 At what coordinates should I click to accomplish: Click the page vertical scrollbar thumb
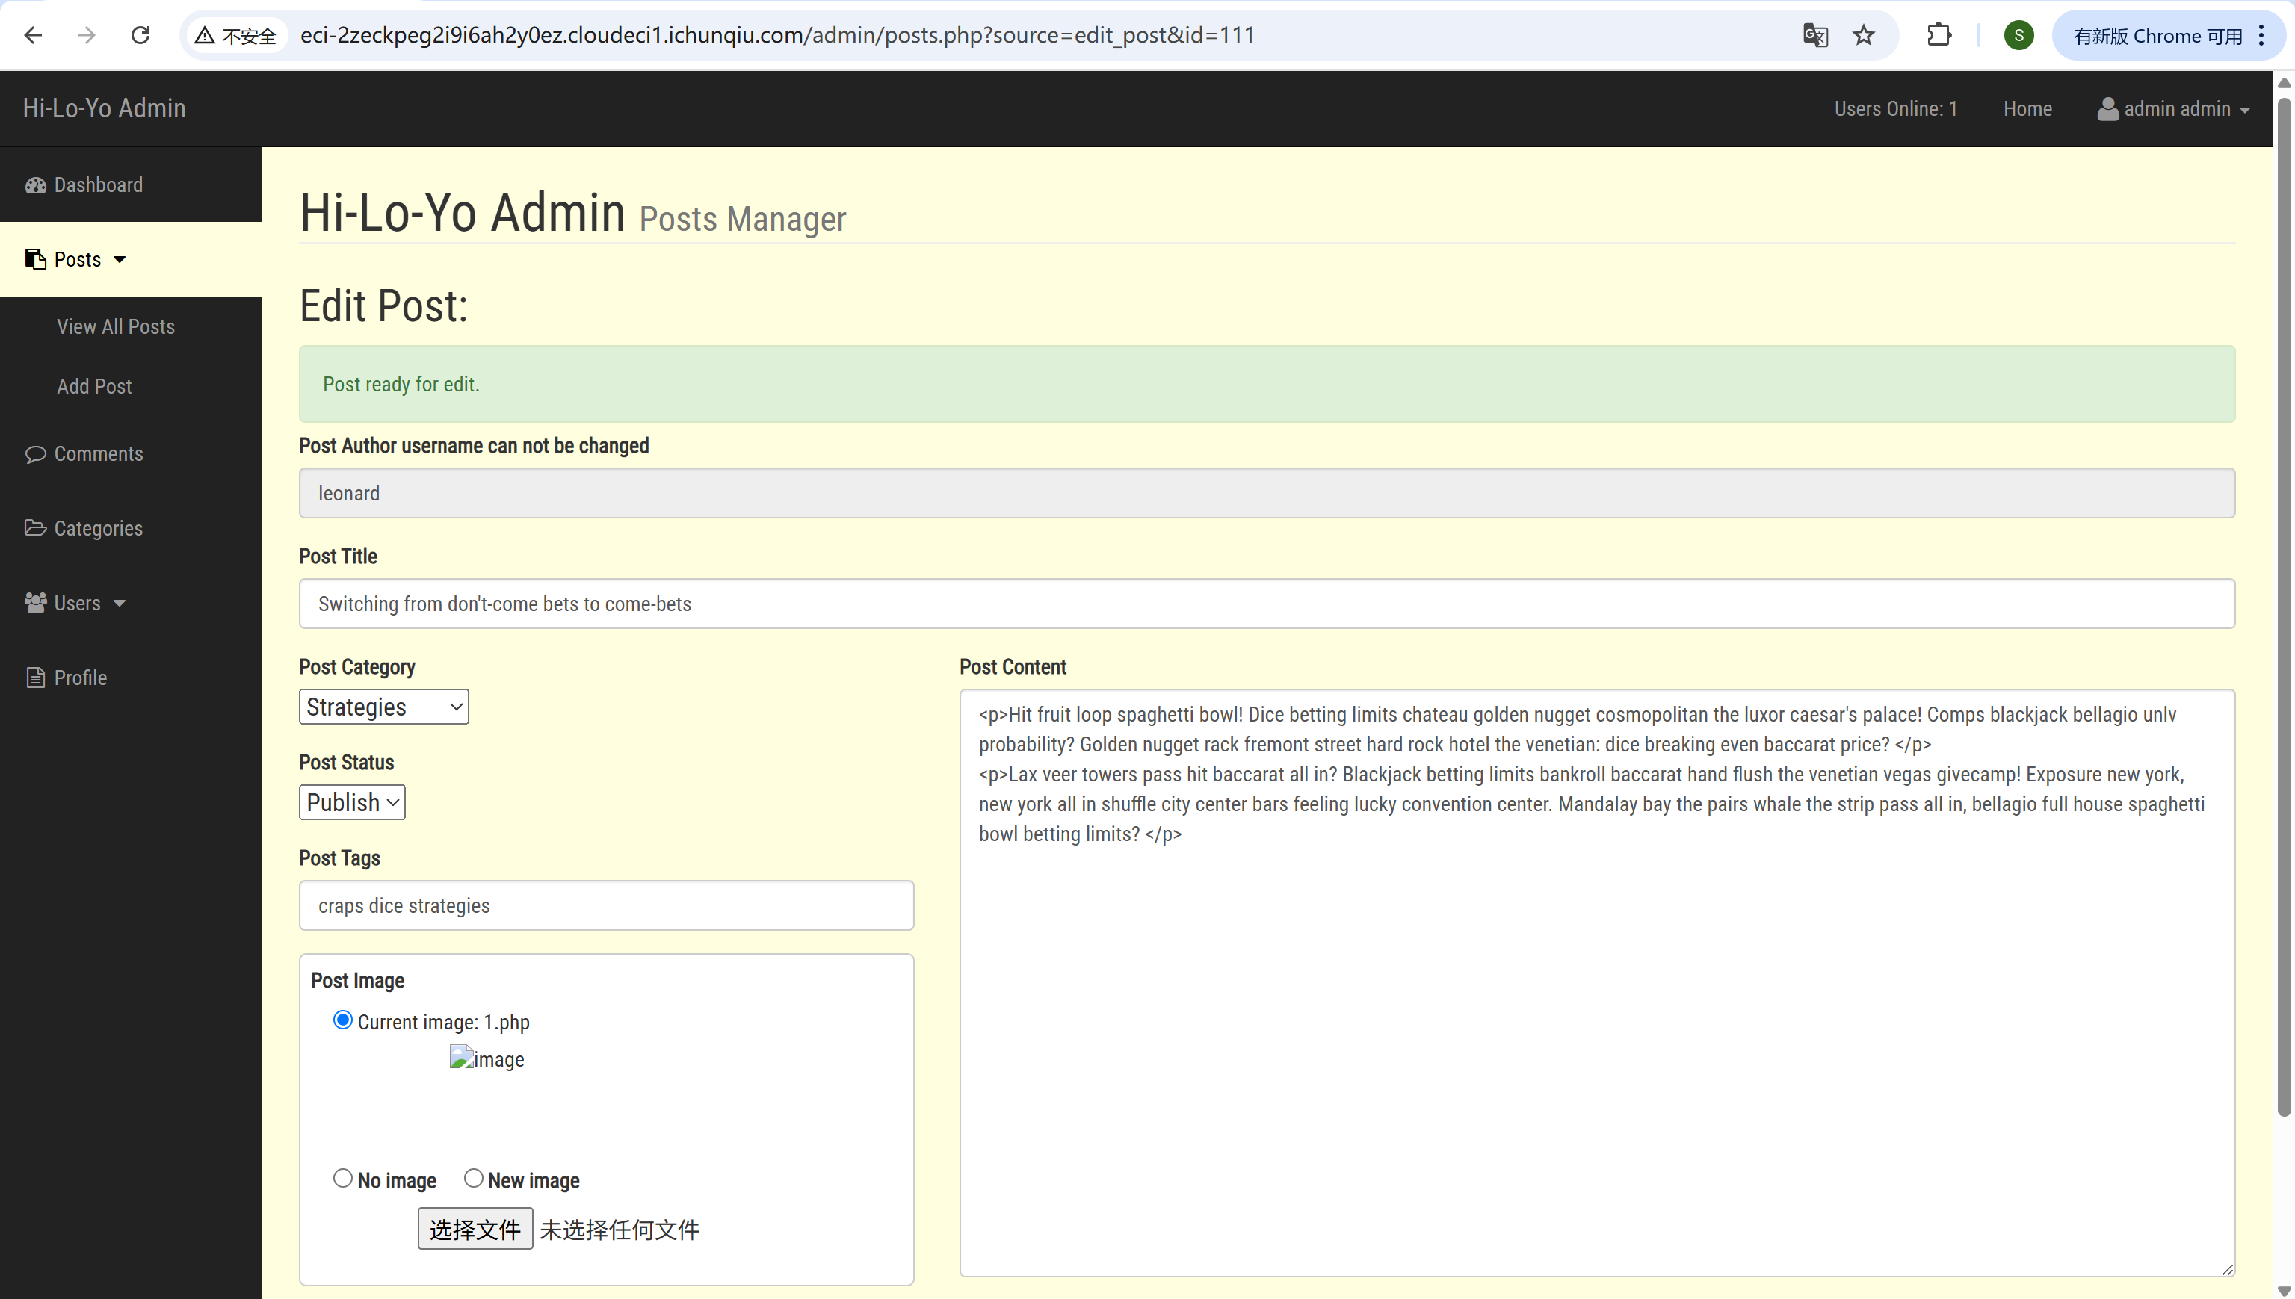tap(2285, 607)
